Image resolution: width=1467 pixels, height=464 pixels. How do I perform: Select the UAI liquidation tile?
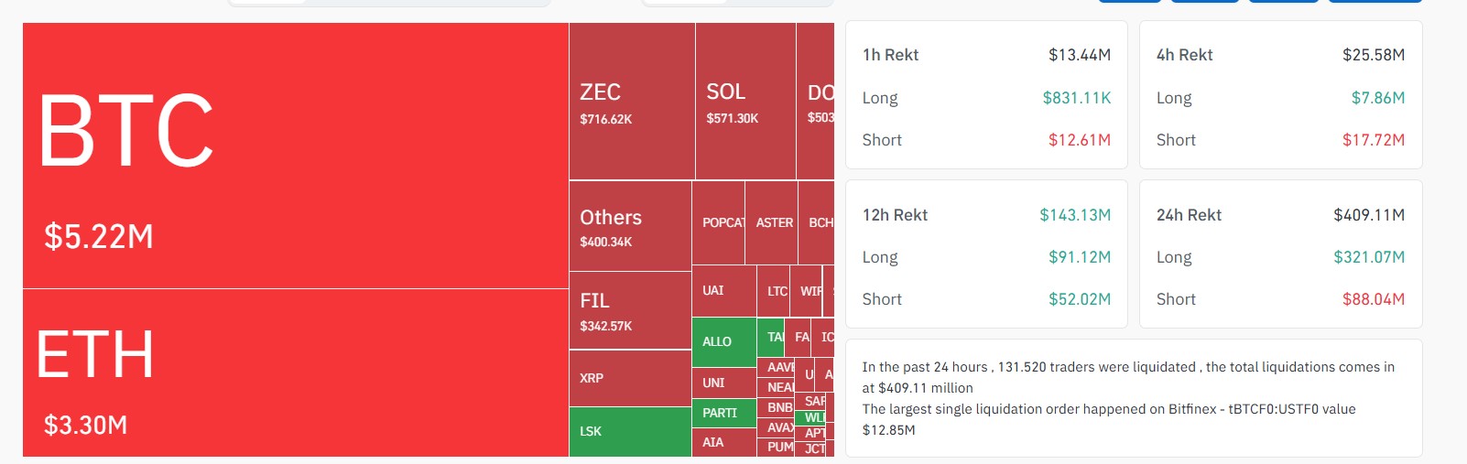[x=723, y=291]
